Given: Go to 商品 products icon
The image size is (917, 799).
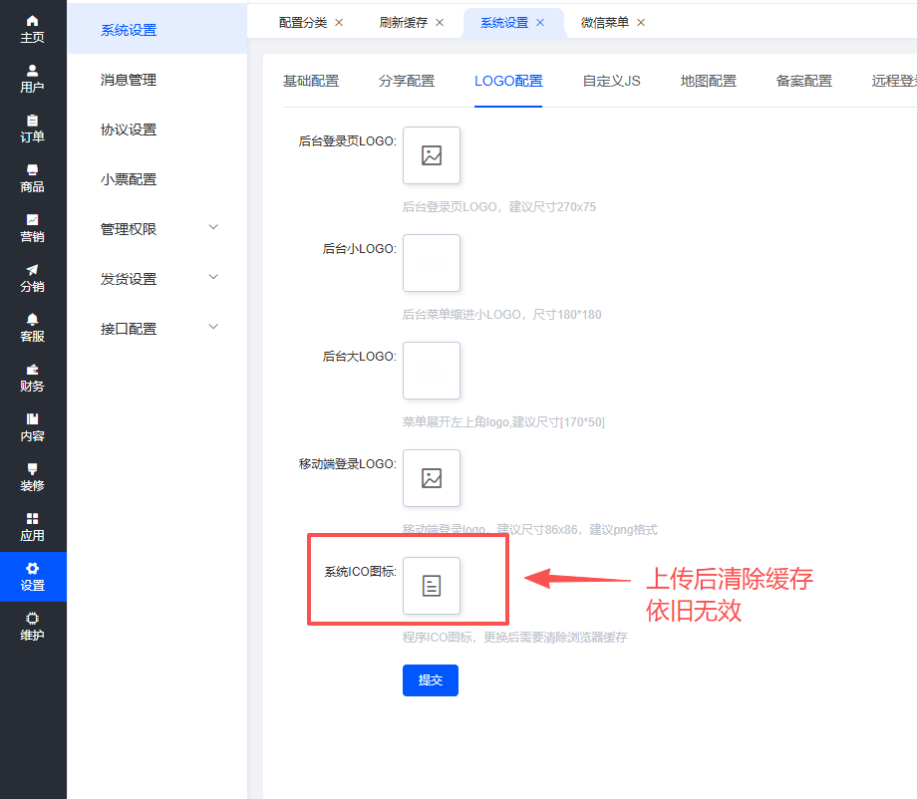Looking at the screenshot, I should 33,170.
